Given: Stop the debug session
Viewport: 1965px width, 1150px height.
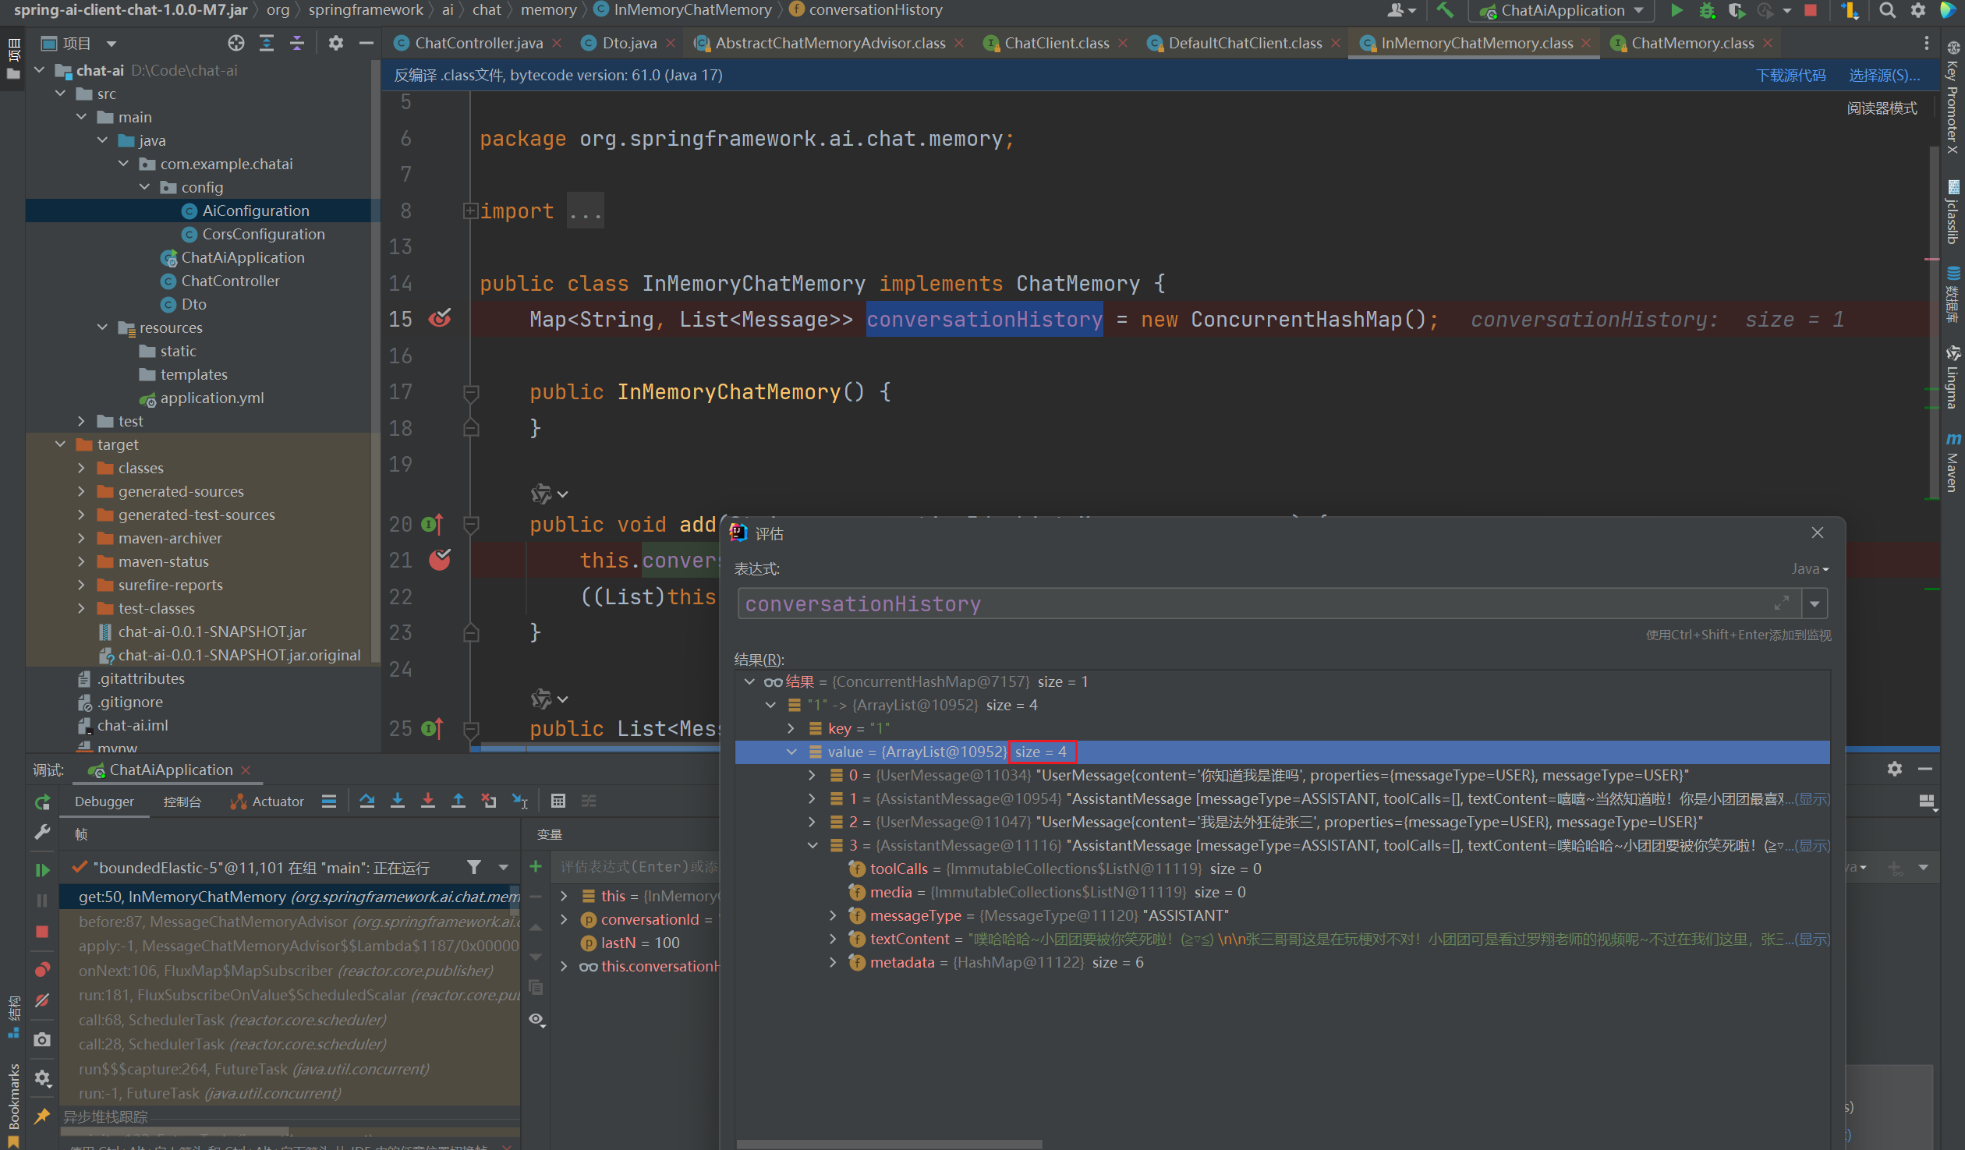Looking at the screenshot, I should click(42, 932).
